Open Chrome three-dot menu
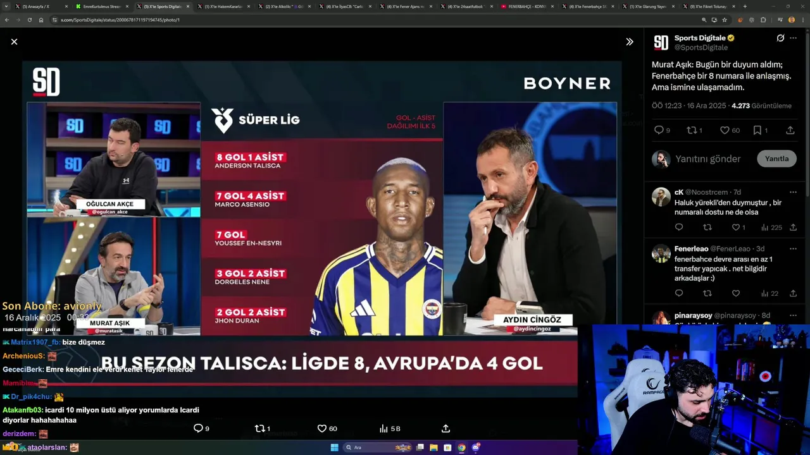810x455 pixels. coord(802,20)
